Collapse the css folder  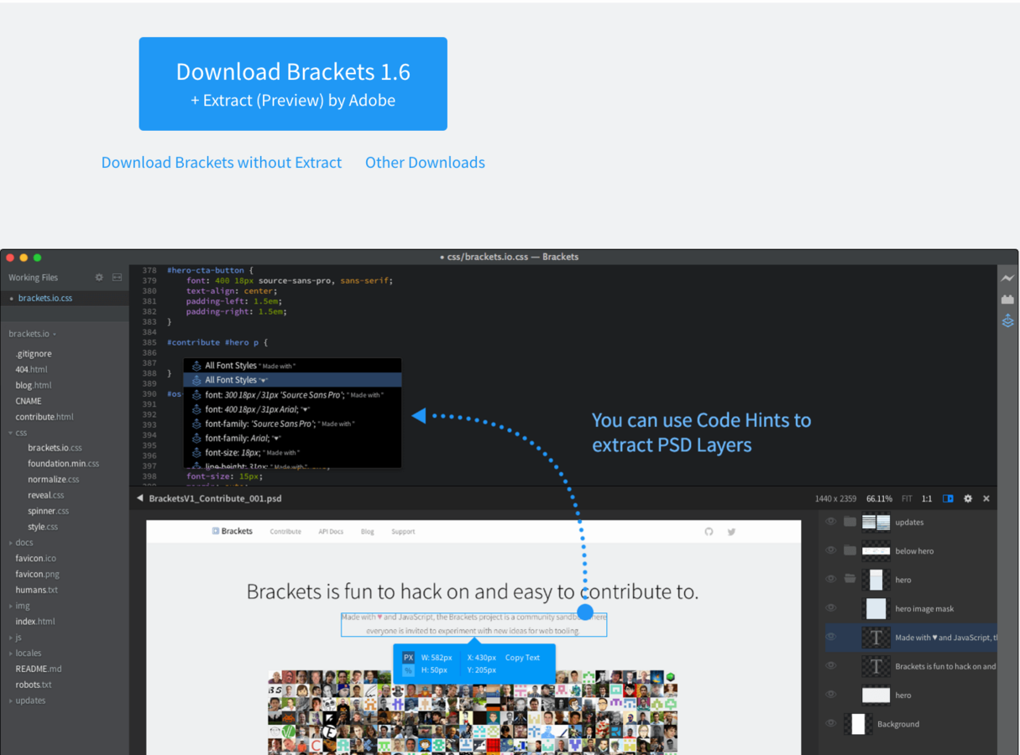click(11, 433)
